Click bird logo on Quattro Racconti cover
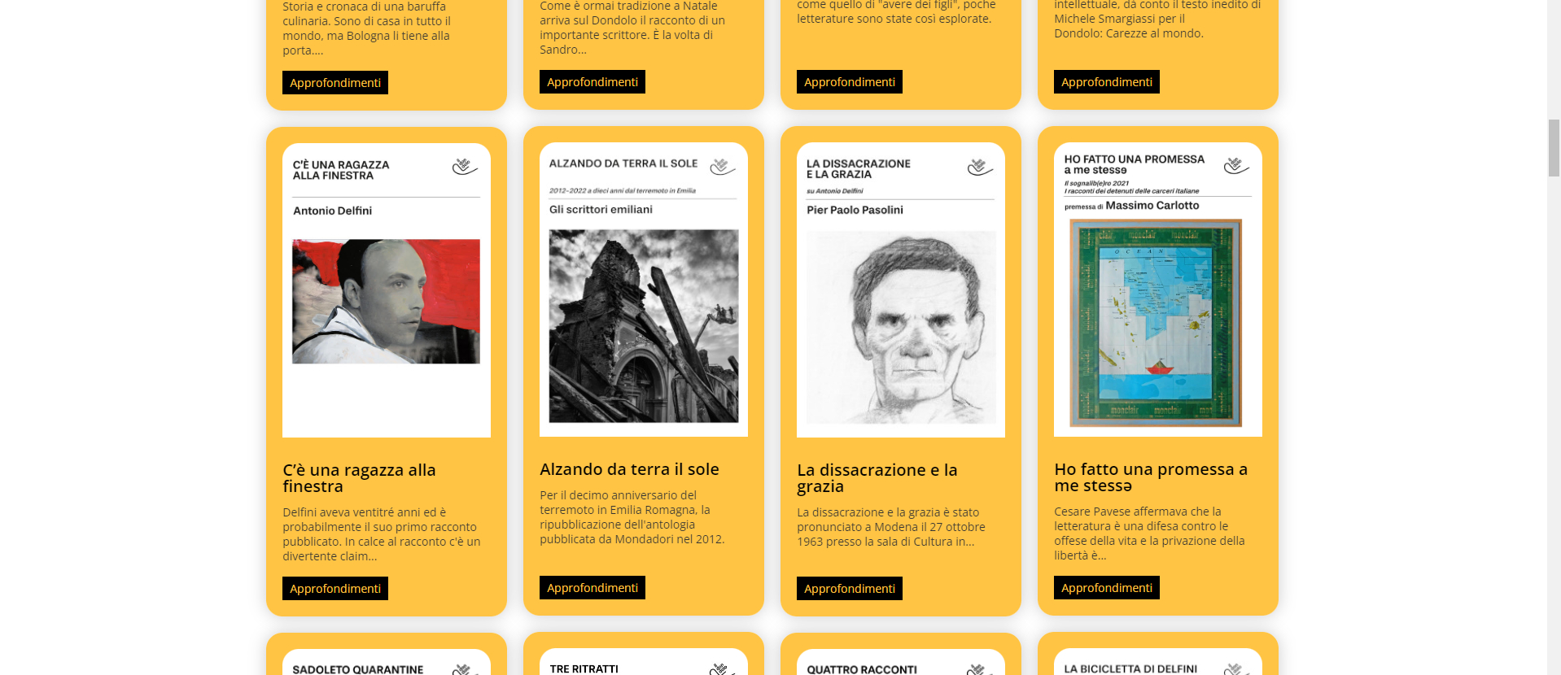 point(979,669)
